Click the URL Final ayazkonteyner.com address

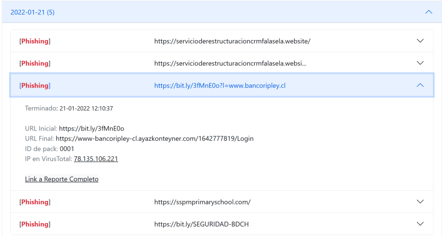click(155, 139)
